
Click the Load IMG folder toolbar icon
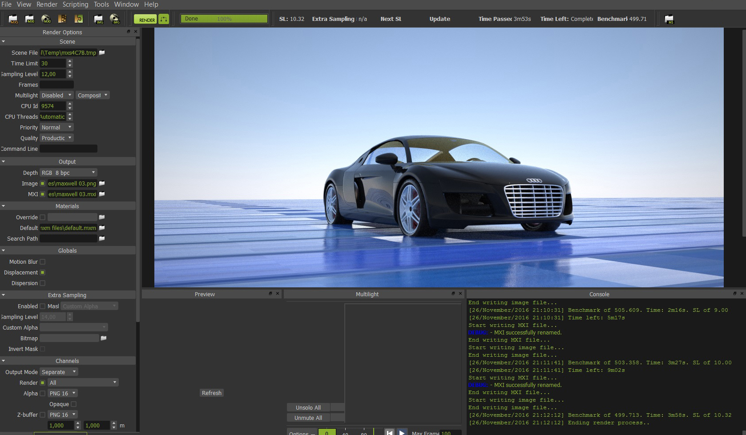[99, 19]
